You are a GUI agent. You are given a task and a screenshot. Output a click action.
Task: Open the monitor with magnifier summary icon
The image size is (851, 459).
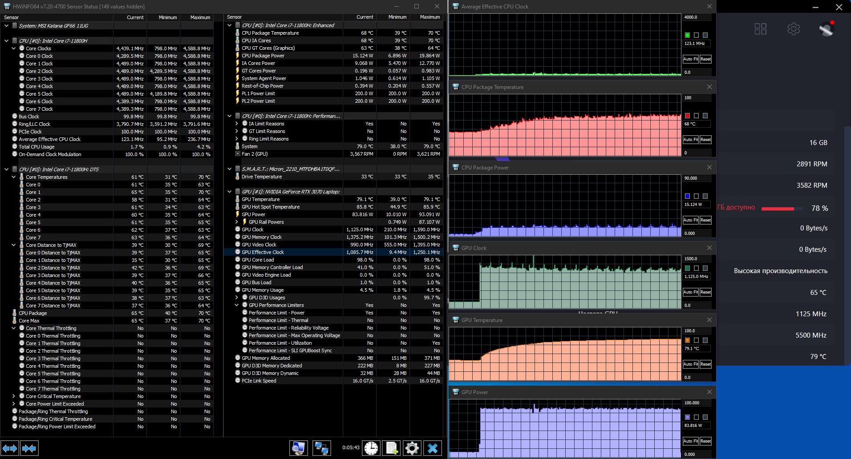click(x=298, y=448)
